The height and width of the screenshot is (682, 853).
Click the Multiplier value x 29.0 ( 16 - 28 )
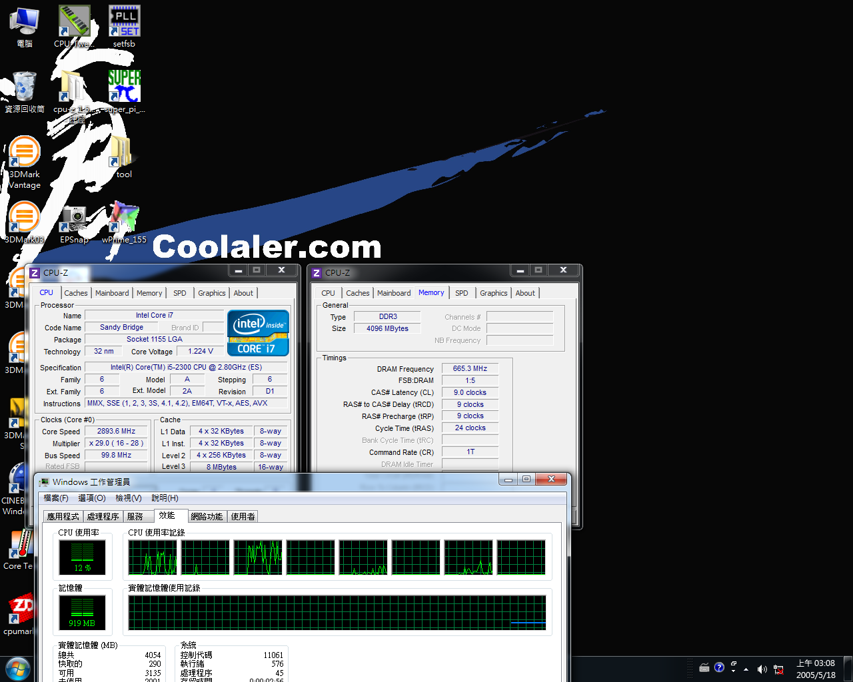tap(117, 444)
